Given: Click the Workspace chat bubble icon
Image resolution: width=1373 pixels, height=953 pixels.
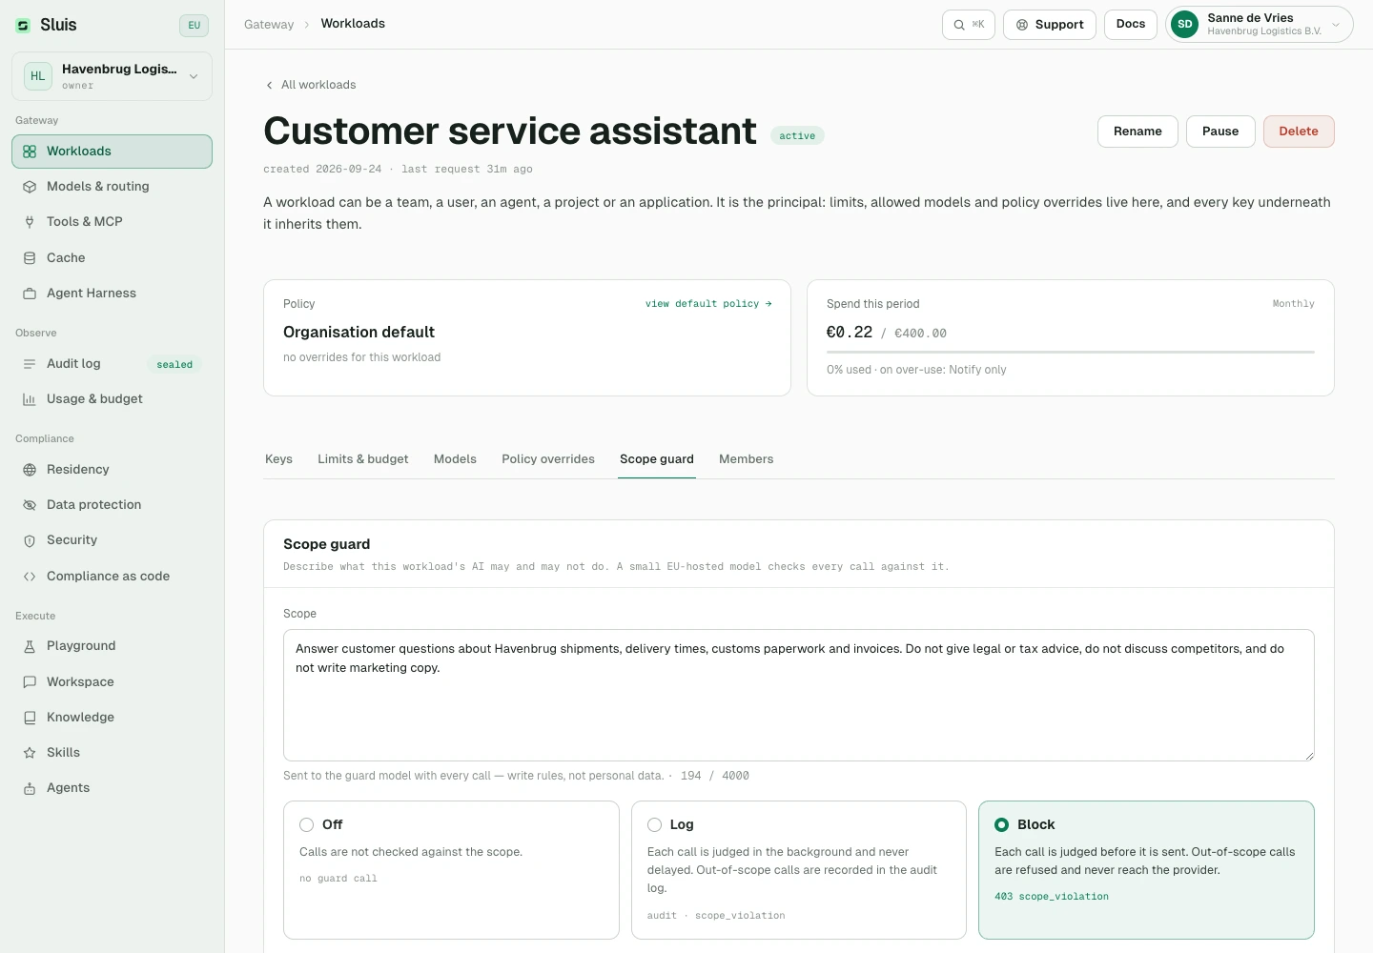Looking at the screenshot, I should pyautogui.click(x=30, y=682).
